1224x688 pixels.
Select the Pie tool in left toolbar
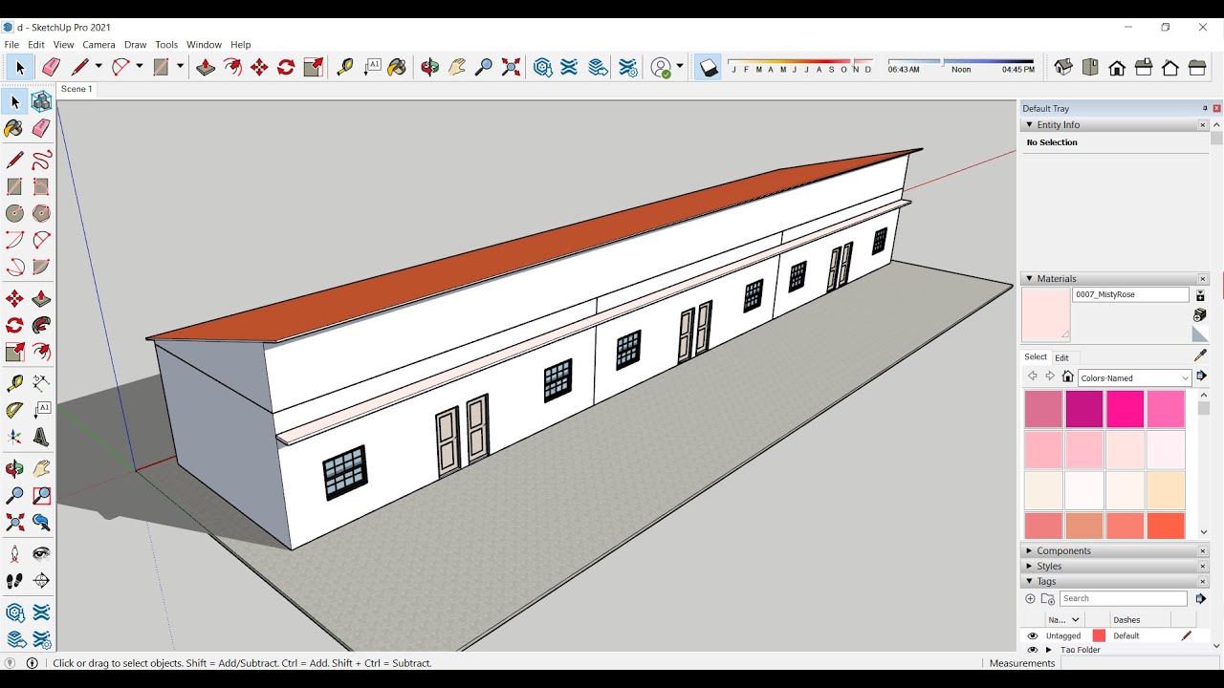tap(41, 267)
